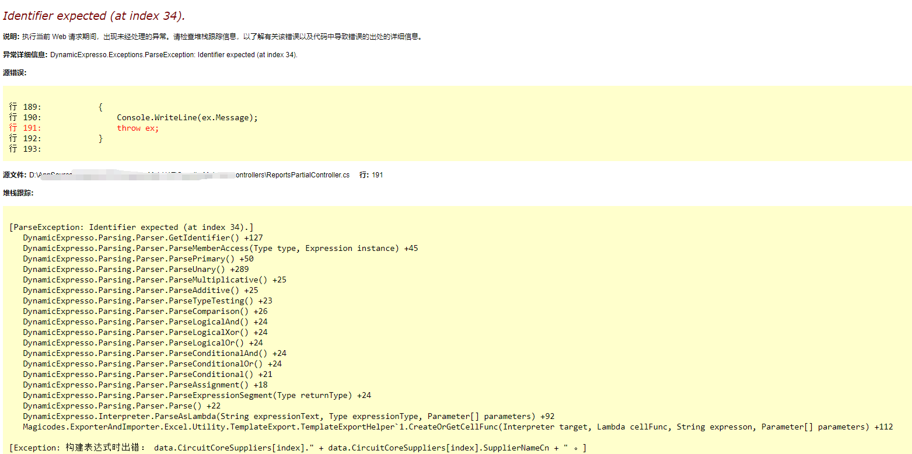Click the ParseMemberAccess stack trace entry
Screen dimensions: 912x454
click(219, 248)
